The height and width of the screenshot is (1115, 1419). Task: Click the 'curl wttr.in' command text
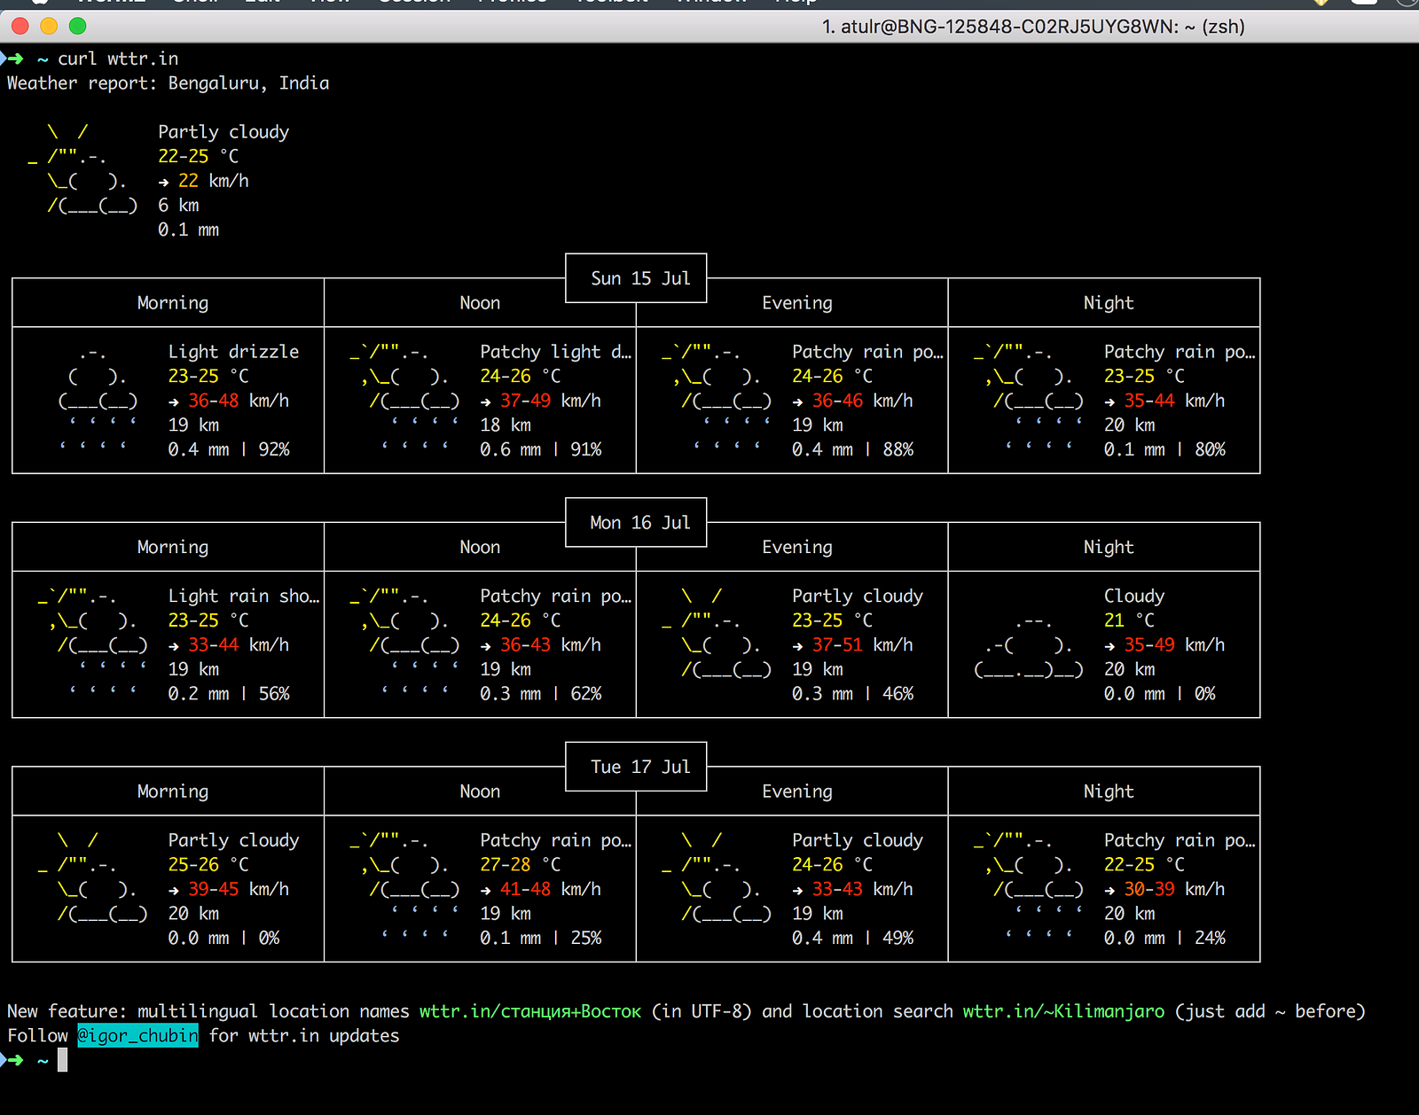(118, 58)
